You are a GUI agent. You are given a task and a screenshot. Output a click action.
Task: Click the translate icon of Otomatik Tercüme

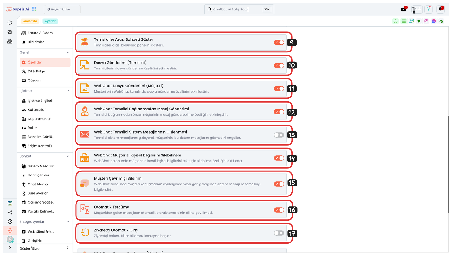click(85, 209)
